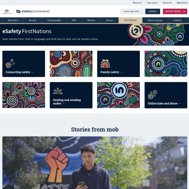Open the About us menu link

[137, 3]
